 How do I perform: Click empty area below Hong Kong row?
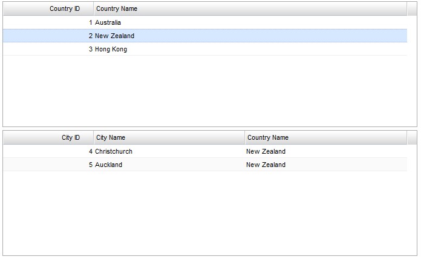(x=206, y=91)
